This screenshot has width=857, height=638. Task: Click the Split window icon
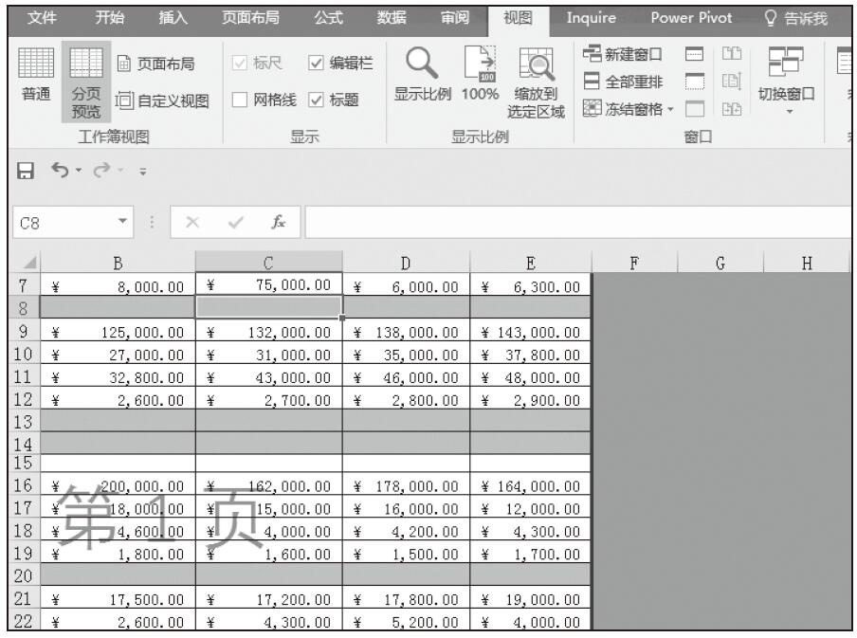695,54
